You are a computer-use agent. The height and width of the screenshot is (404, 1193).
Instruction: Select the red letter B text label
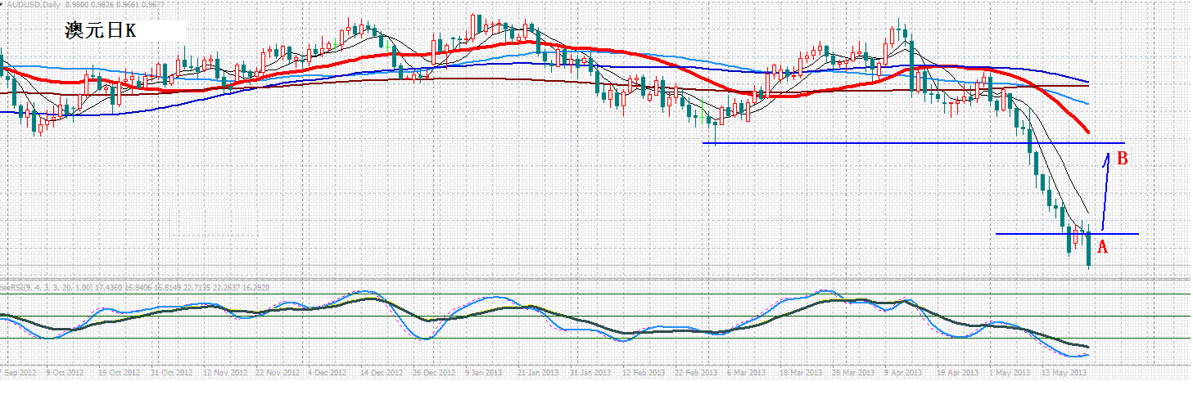(x=1123, y=159)
